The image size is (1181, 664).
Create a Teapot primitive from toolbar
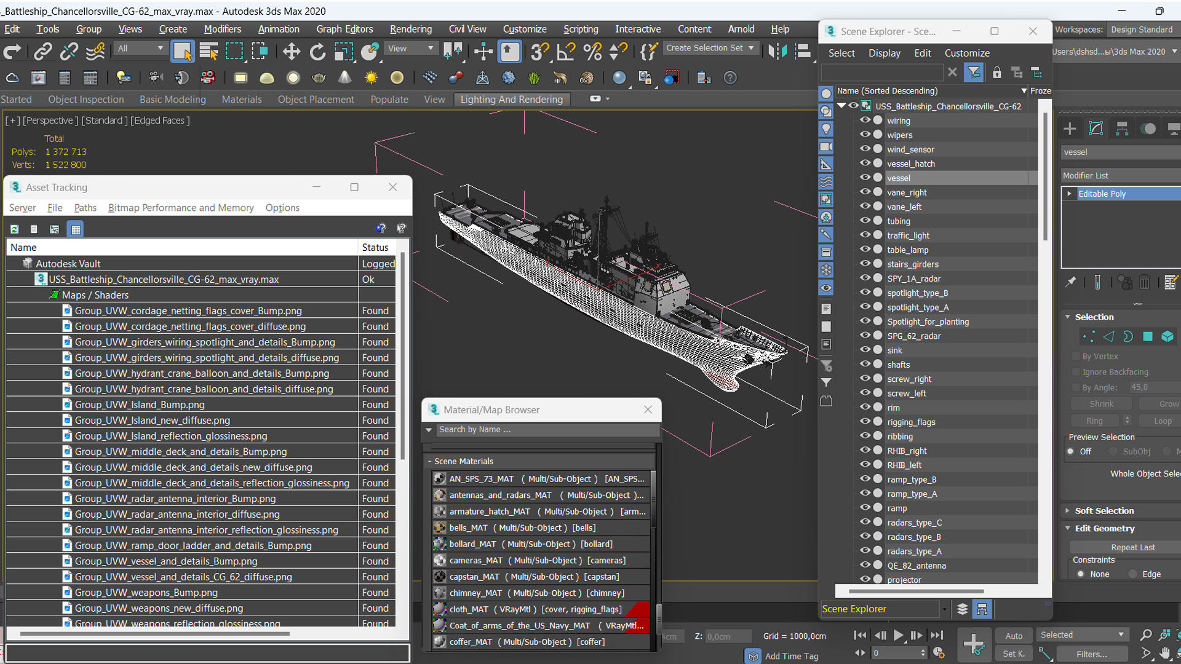point(319,78)
